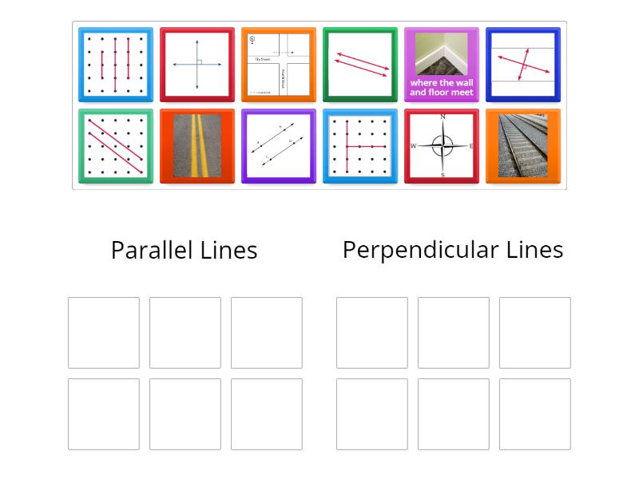Click the first empty slot under Parallel Lines
The image size is (639, 479).
click(103, 332)
